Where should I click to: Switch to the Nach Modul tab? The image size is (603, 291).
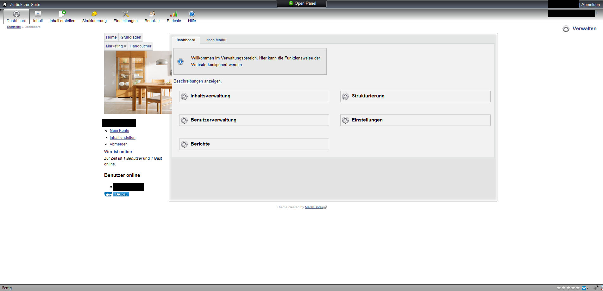pos(216,40)
